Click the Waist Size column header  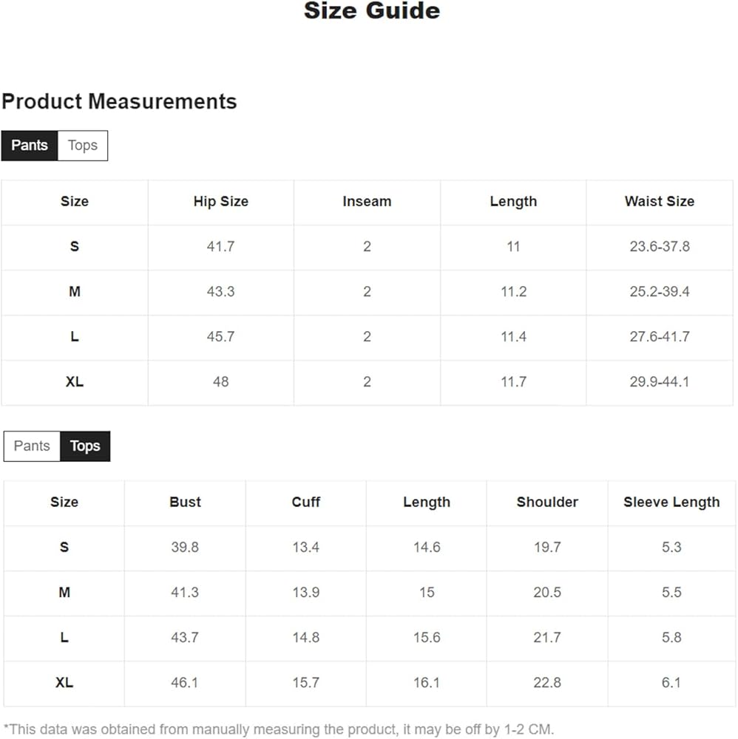(x=660, y=202)
